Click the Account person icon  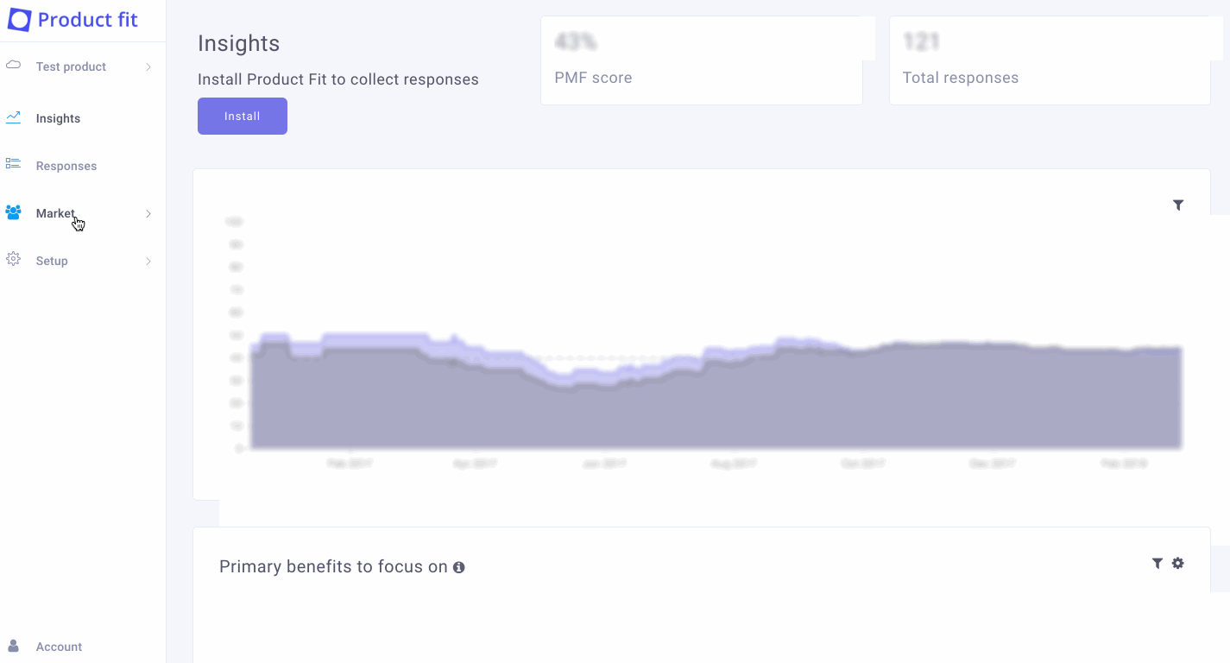click(13, 646)
